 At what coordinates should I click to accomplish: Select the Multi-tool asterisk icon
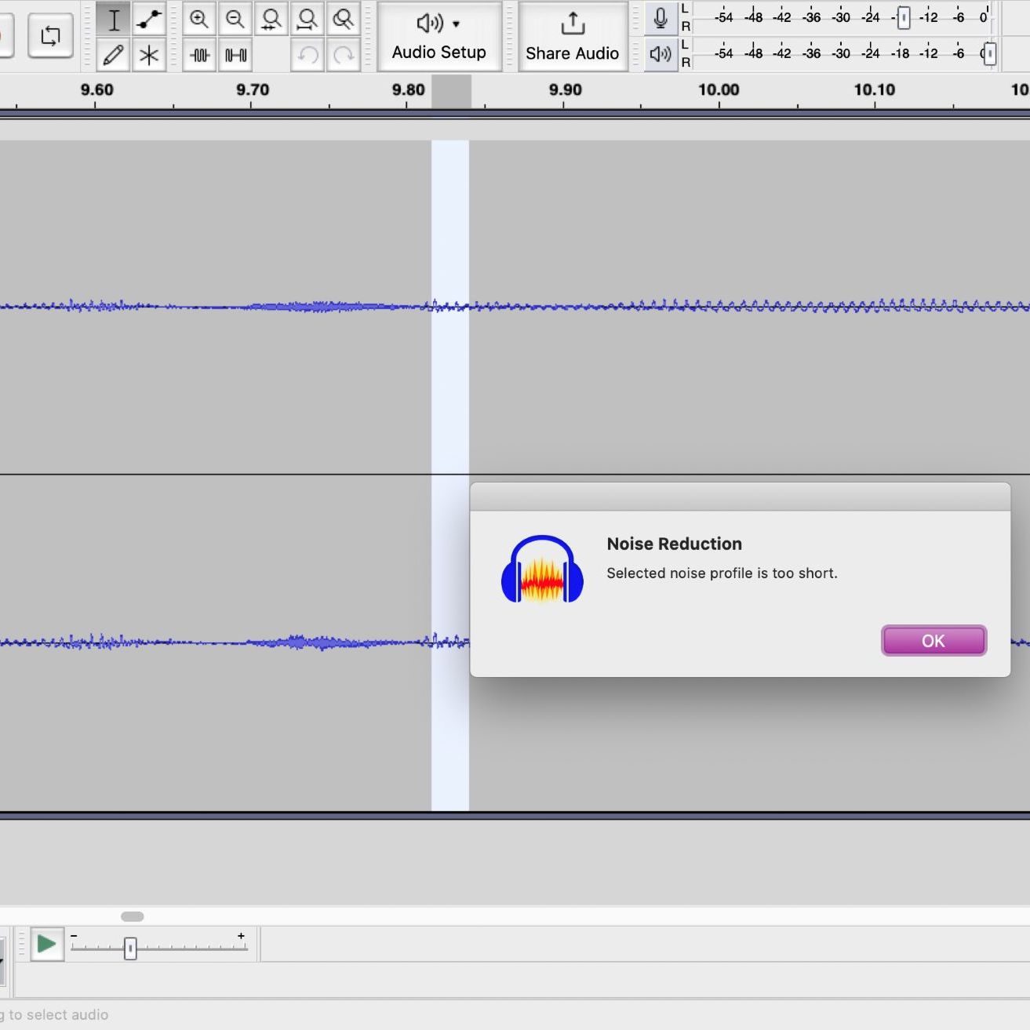[148, 55]
